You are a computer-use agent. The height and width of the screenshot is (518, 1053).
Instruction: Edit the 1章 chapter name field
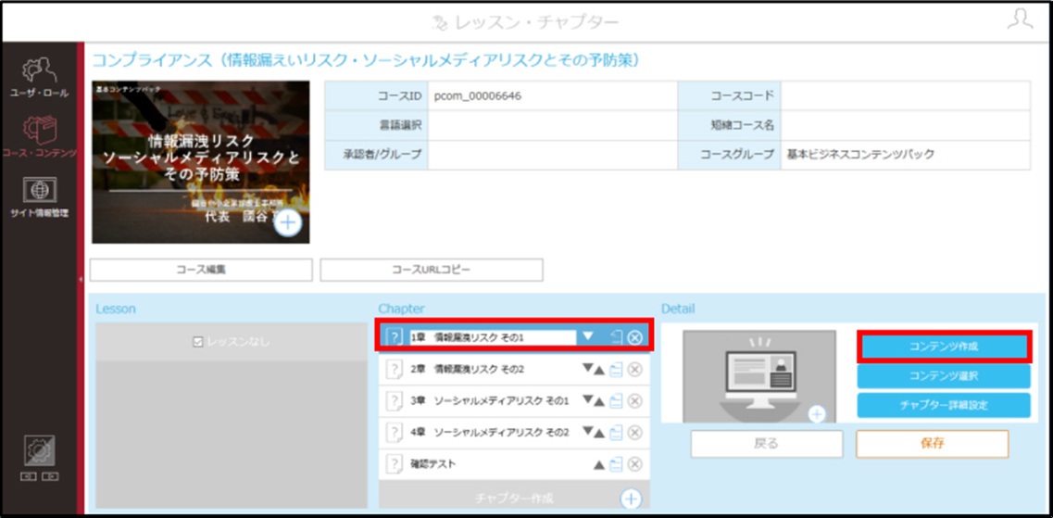492,337
